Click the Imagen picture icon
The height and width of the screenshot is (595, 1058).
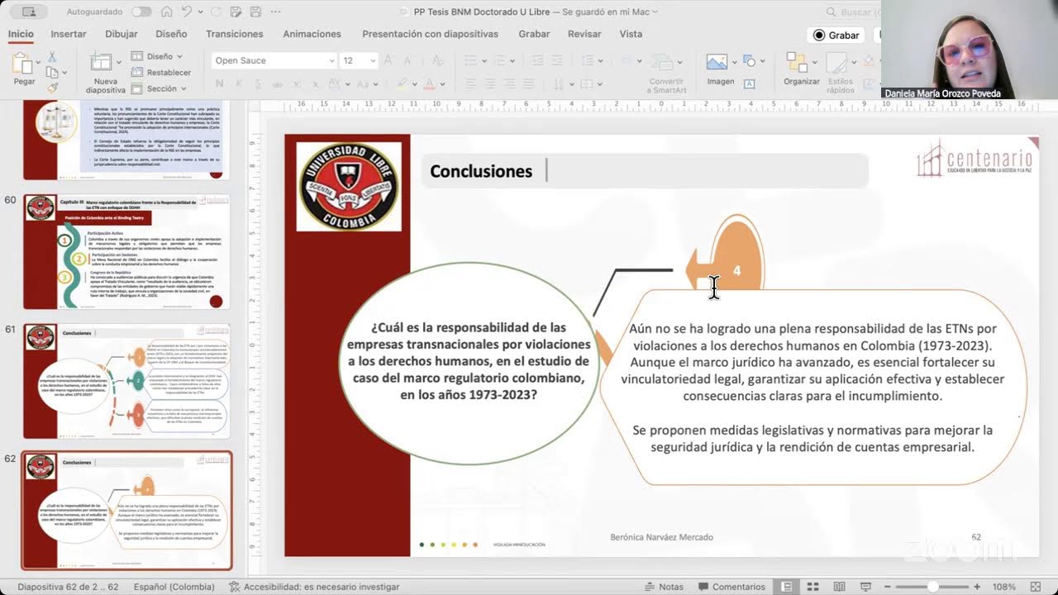tap(717, 62)
